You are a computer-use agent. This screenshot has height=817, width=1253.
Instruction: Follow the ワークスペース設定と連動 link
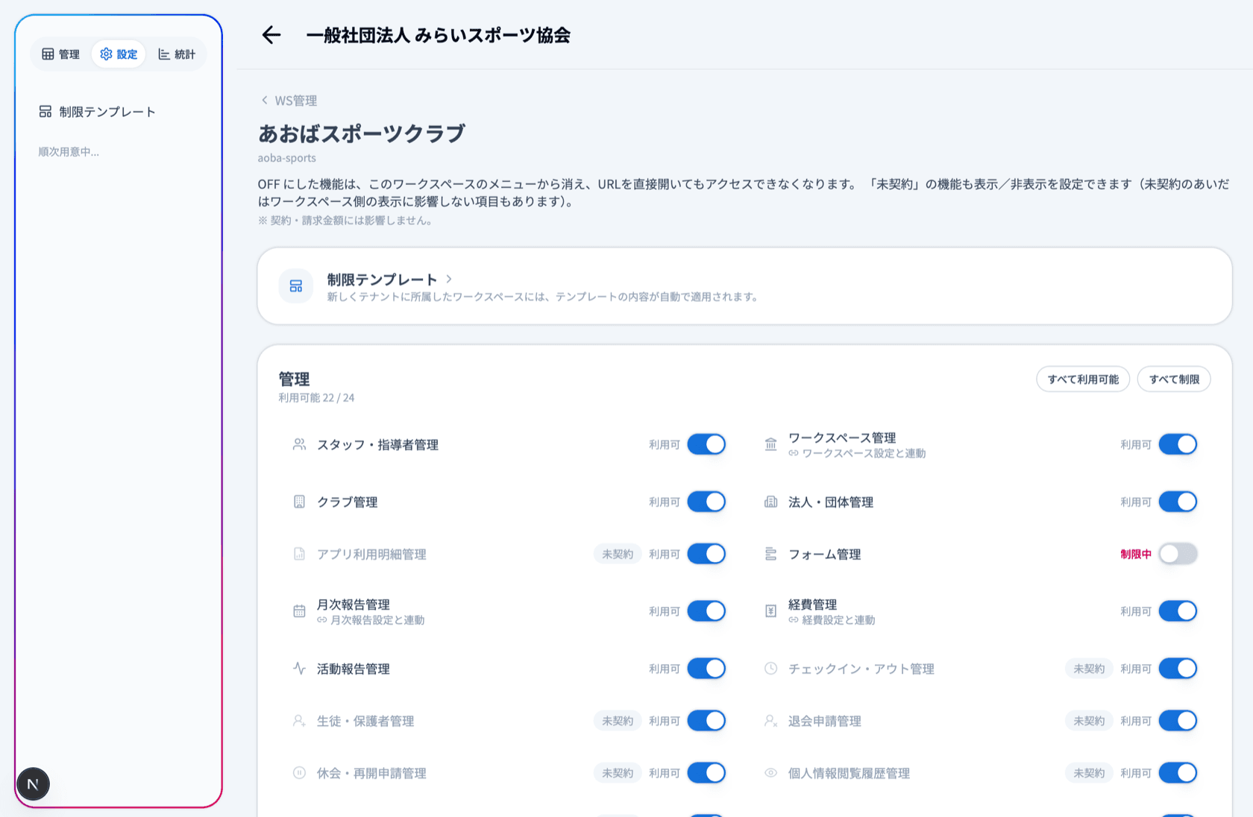click(x=864, y=453)
